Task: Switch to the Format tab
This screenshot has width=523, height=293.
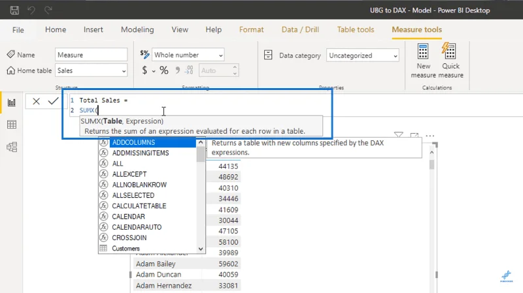Action: tap(252, 29)
